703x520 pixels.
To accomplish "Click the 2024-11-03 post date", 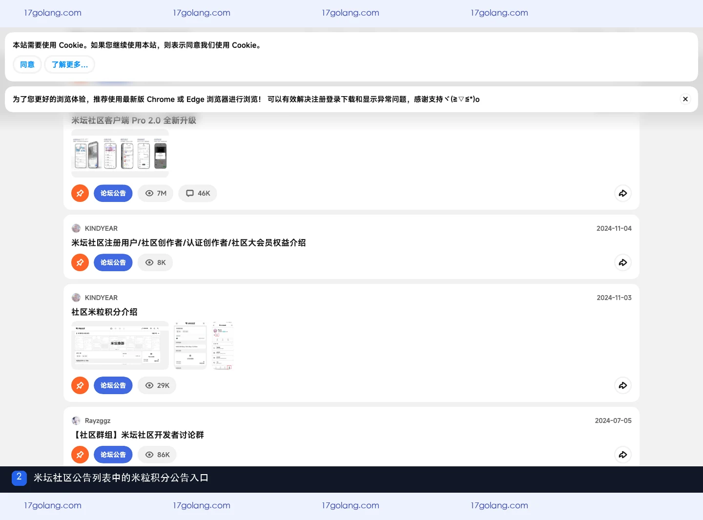I will coord(614,298).
